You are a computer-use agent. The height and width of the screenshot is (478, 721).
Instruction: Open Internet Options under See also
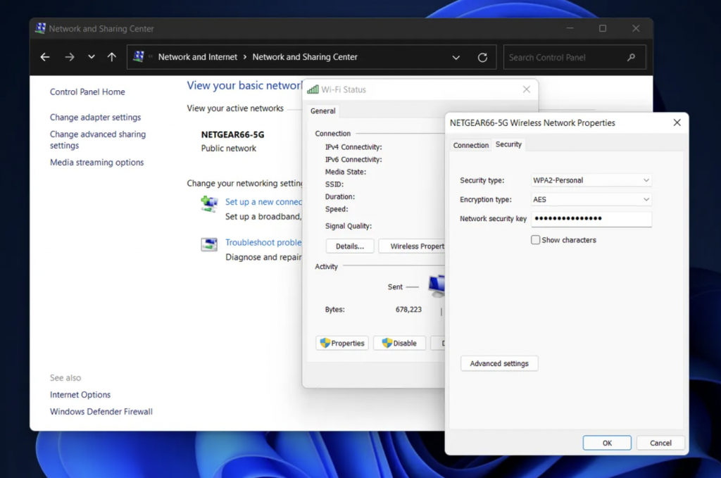80,395
